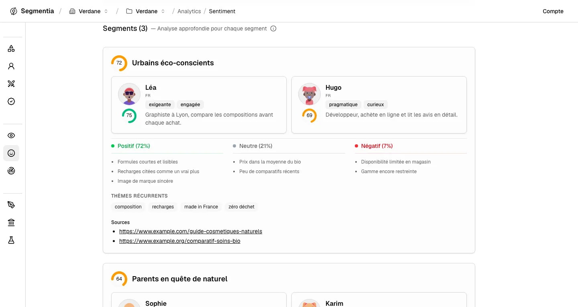Screen dimensions: 578x307
Task: Click 'Prix dans la moyenne du bio'
Action: point(270,162)
